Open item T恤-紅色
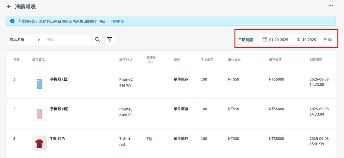 point(57,139)
